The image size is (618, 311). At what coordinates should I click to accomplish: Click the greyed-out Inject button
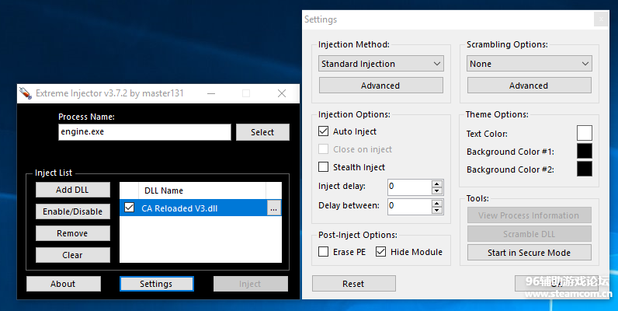[x=250, y=284]
